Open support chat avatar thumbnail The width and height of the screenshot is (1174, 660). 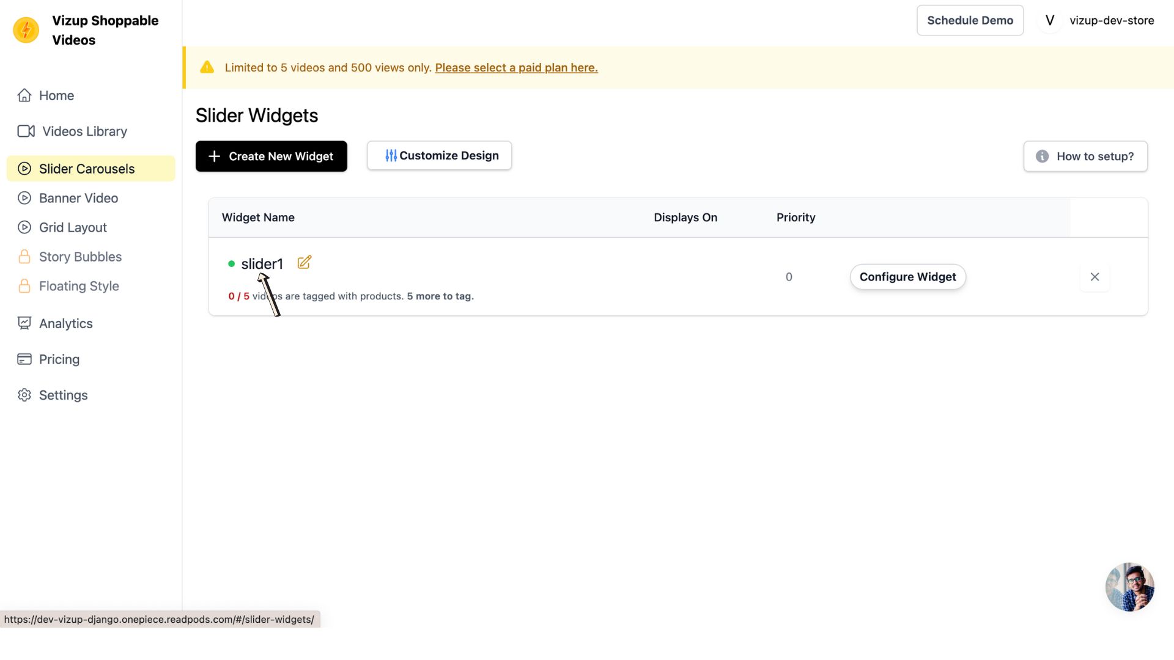click(x=1129, y=587)
